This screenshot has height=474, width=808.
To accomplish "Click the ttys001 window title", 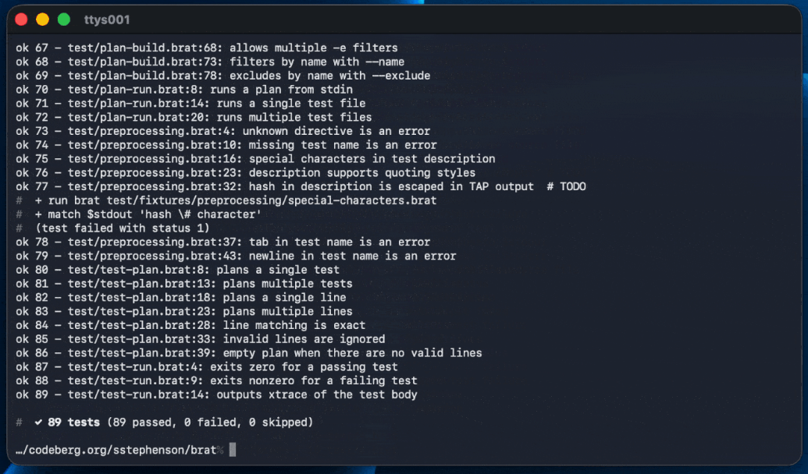I will (106, 19).
